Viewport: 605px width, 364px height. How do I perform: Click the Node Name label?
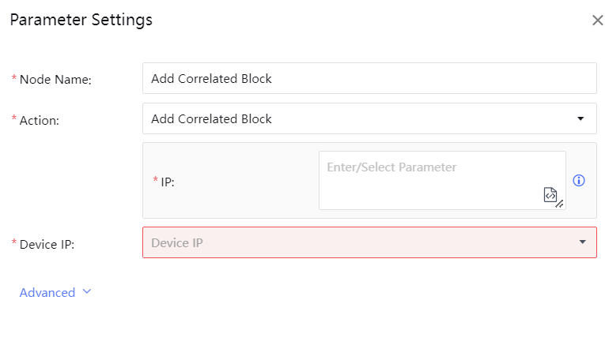pos(55,80)
